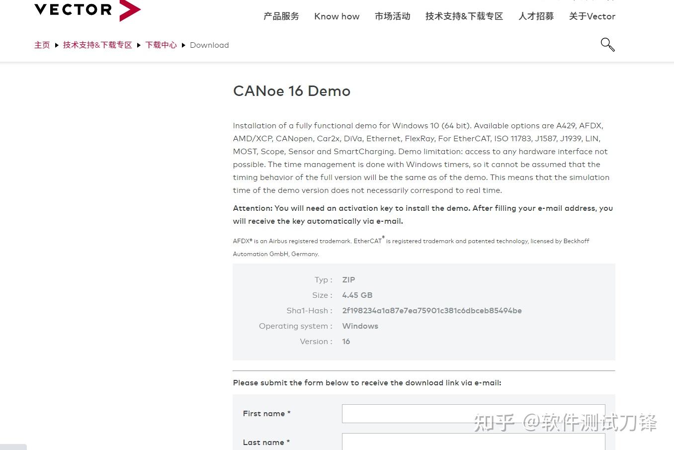The image size is (674, 450).
Task: Click inside the Last name field
Action: tap(473, 442)
